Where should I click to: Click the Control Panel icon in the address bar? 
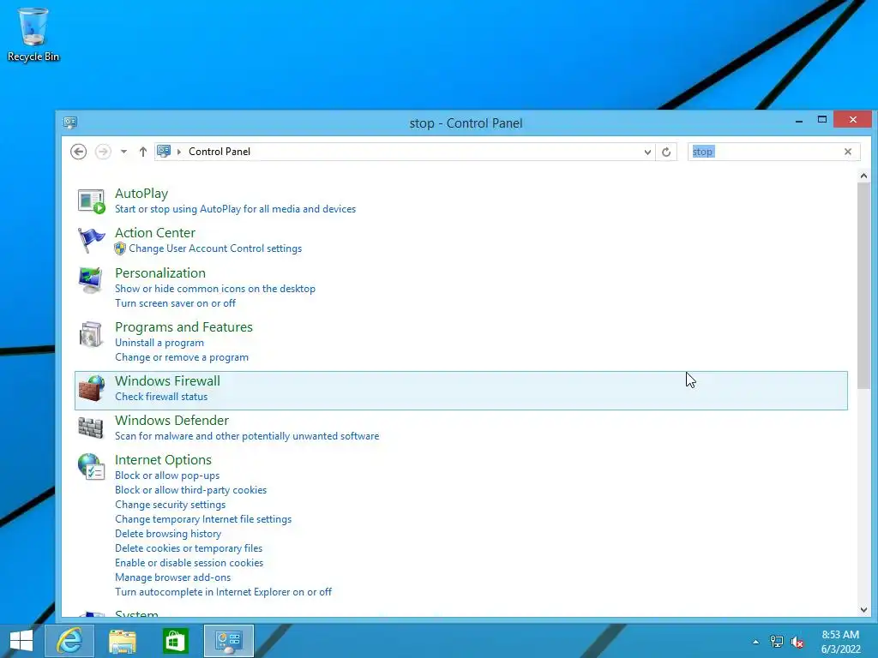pos(164,151)
